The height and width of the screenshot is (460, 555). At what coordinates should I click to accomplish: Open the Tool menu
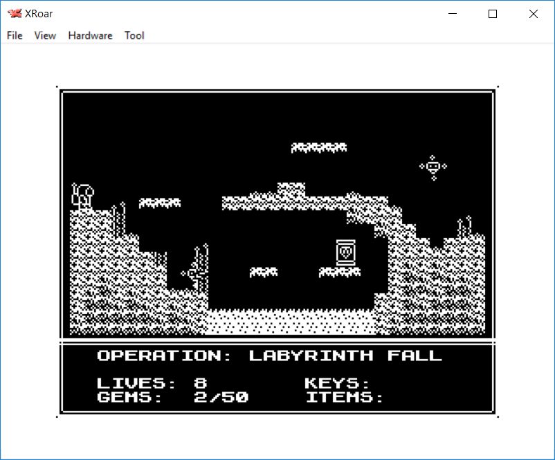click(134, 35)
